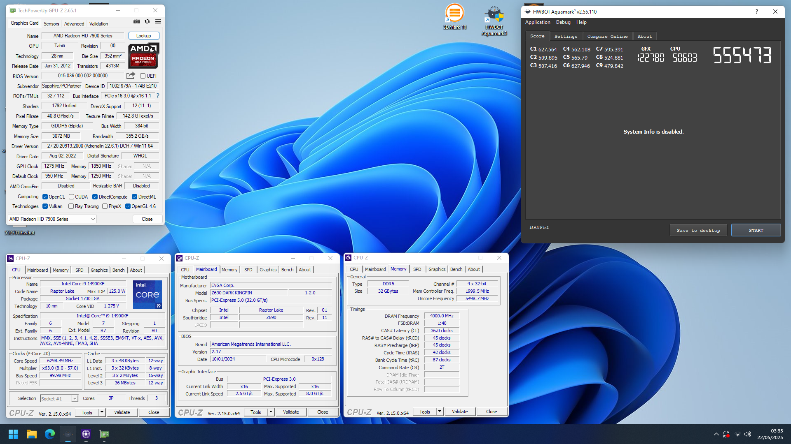The image size is (791, 444).
Task: Launch Microsoft Edge from the taskbar
Action: (50, 434)
